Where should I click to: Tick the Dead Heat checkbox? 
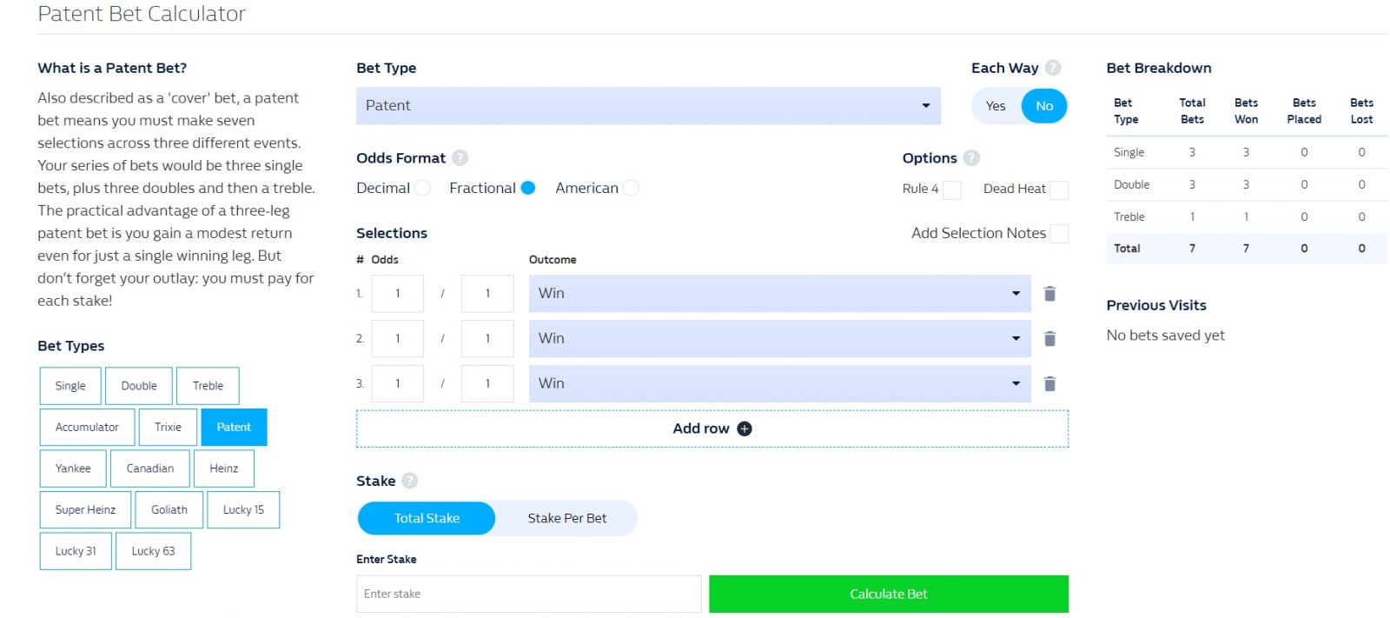point(1059,189)
